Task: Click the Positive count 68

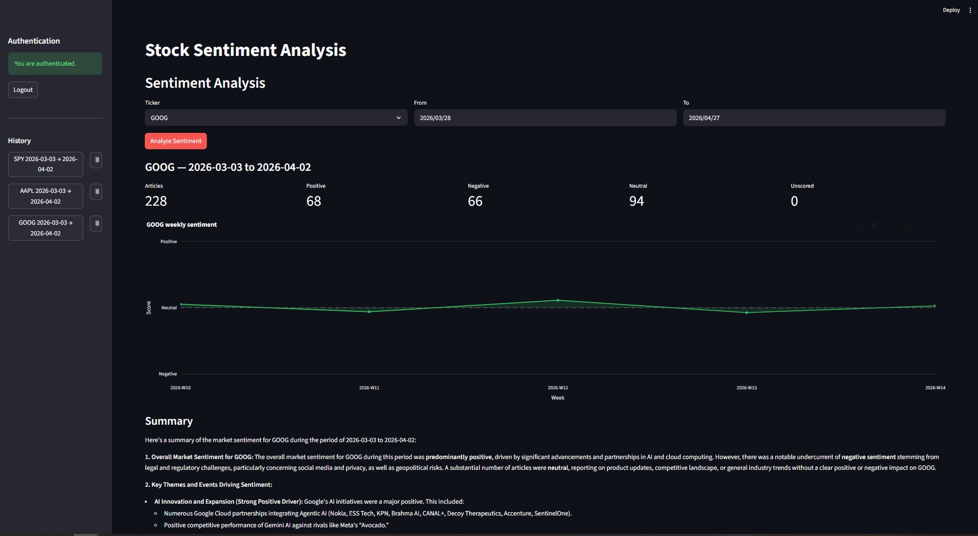Action: (x=314, y=201)
